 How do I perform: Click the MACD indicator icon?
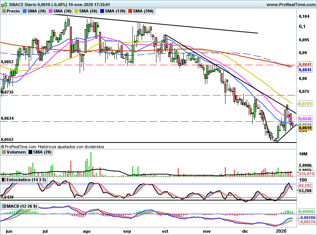pos(4,206)
